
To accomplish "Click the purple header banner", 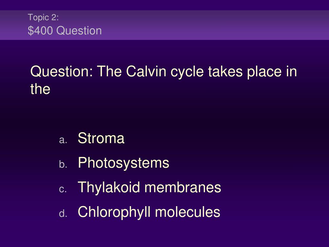I will [164, 25].
